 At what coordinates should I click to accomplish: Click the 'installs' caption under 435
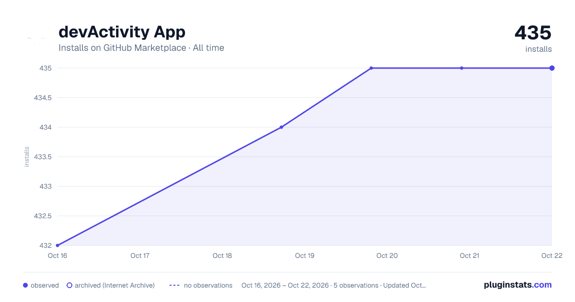[539, 49]
